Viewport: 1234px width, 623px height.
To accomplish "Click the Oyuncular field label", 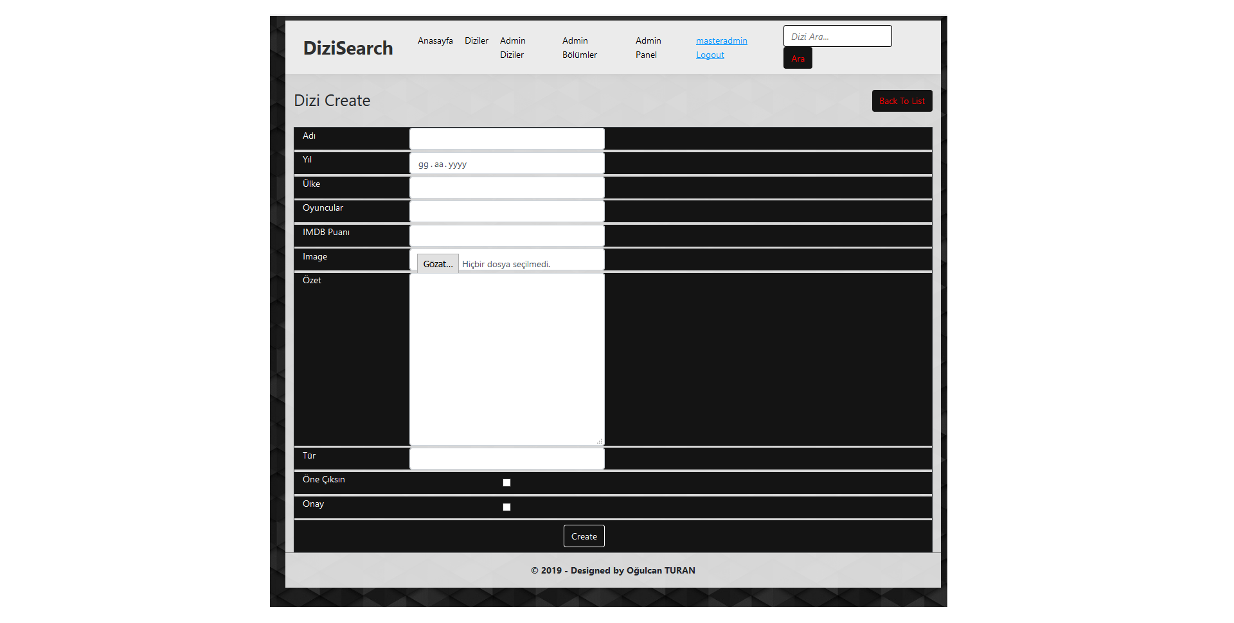I will (323, 207).
